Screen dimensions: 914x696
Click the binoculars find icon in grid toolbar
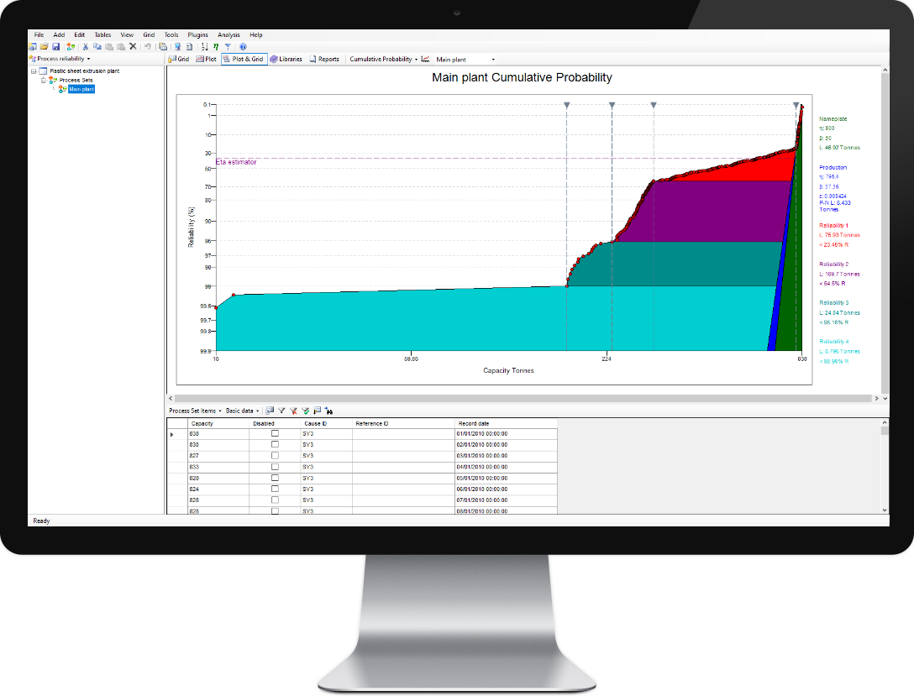coord(329,411)
